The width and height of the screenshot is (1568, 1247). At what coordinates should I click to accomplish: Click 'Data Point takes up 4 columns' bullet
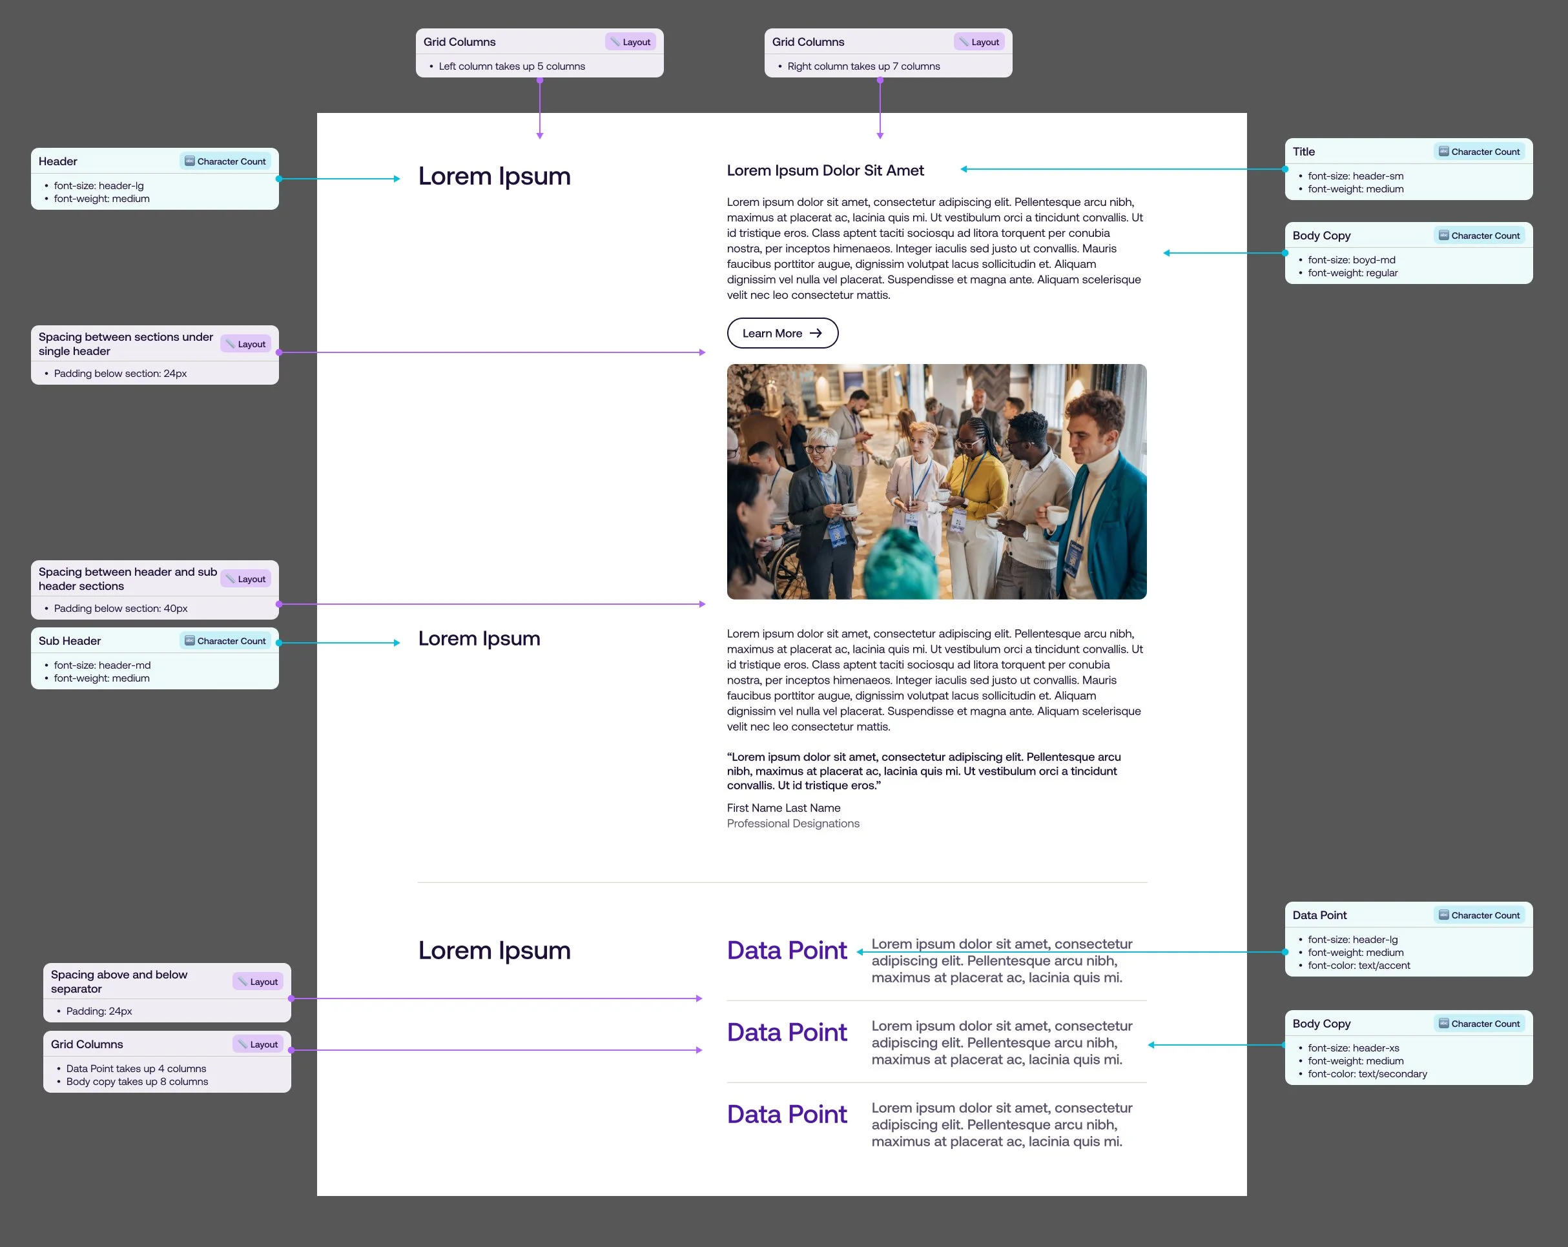(136, 1068)
